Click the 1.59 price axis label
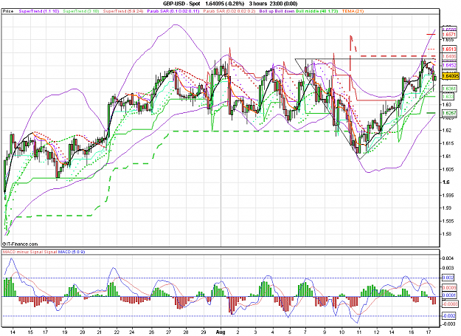The image size is (461, 336). pyautogui.click(x=446, y=208)
